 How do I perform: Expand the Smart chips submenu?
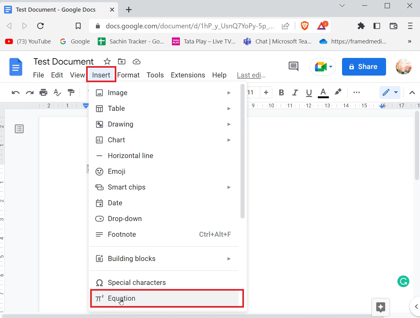pyautogui.click(x=229, y=187)
